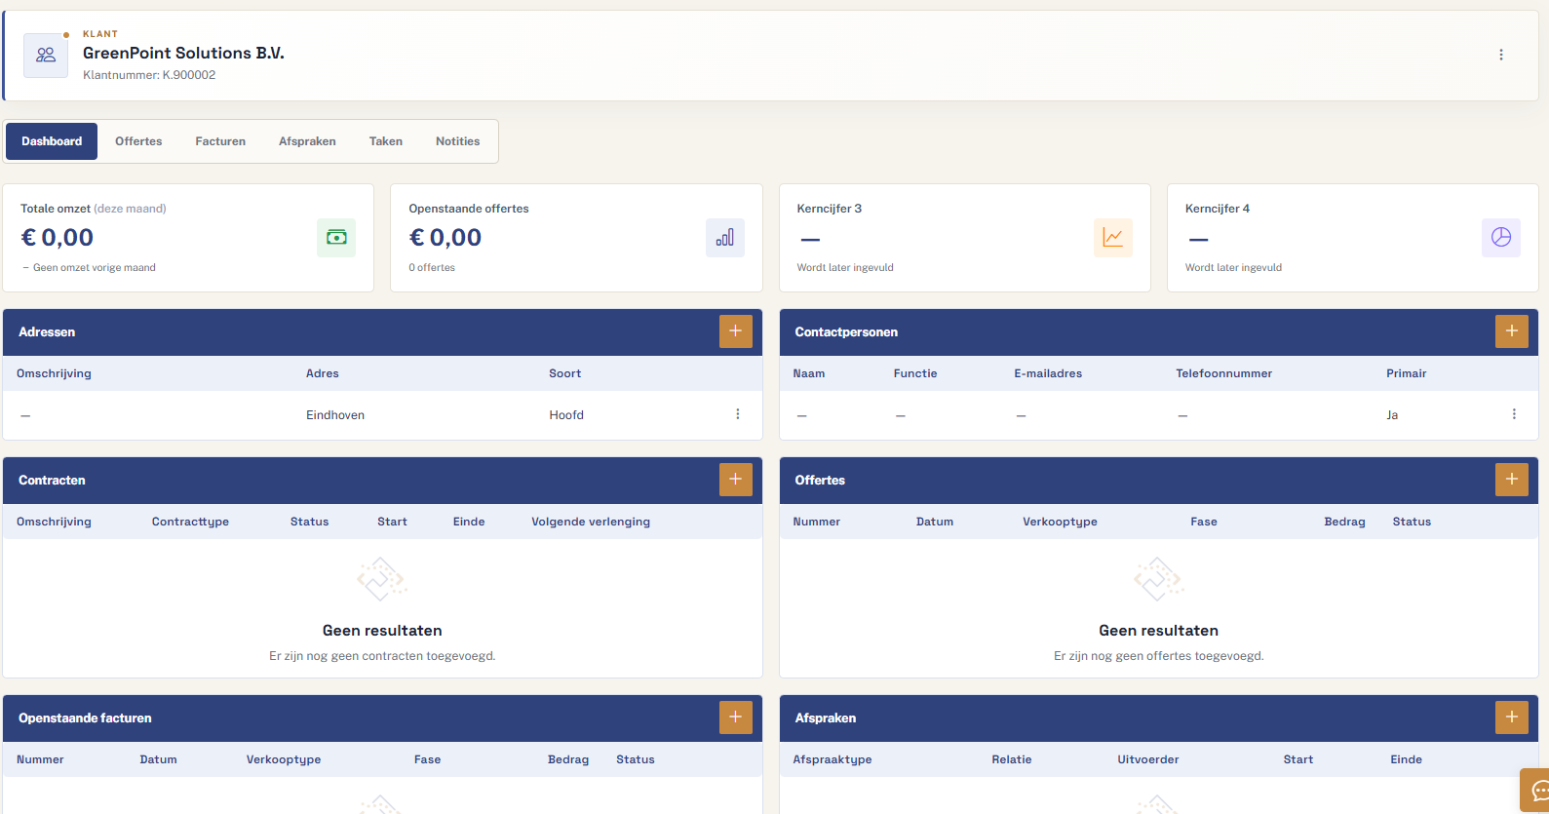The width and height of the screenshot is (1549, 814).
Task: Click the Bedrag column header in Offertes panel
Action: pyautogui.click(x=1344, y=522)
